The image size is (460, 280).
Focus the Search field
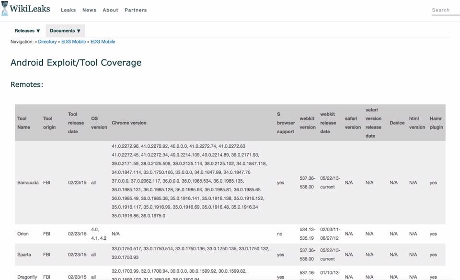pos(446,10)
